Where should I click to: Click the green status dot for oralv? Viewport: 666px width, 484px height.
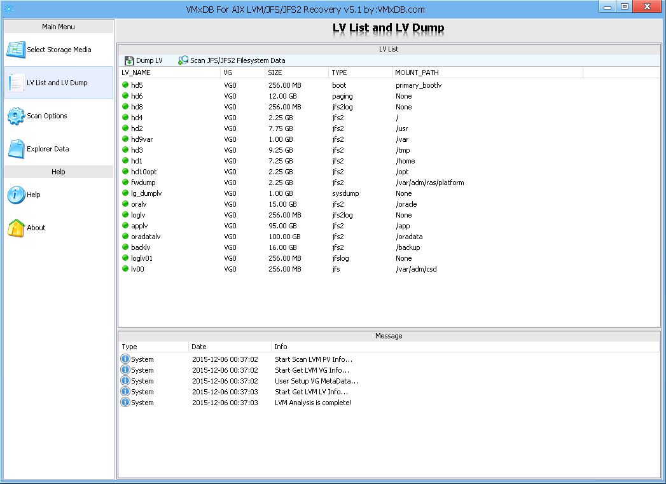point(125,204)
